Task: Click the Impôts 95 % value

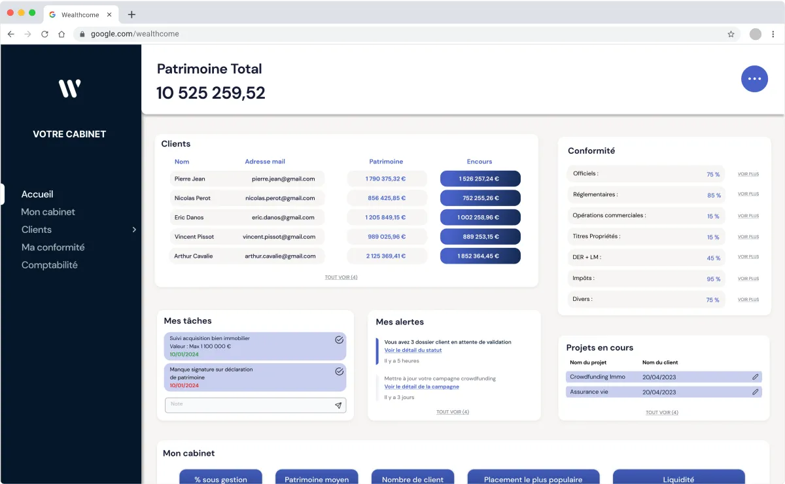Action: [x=713, y=279]
